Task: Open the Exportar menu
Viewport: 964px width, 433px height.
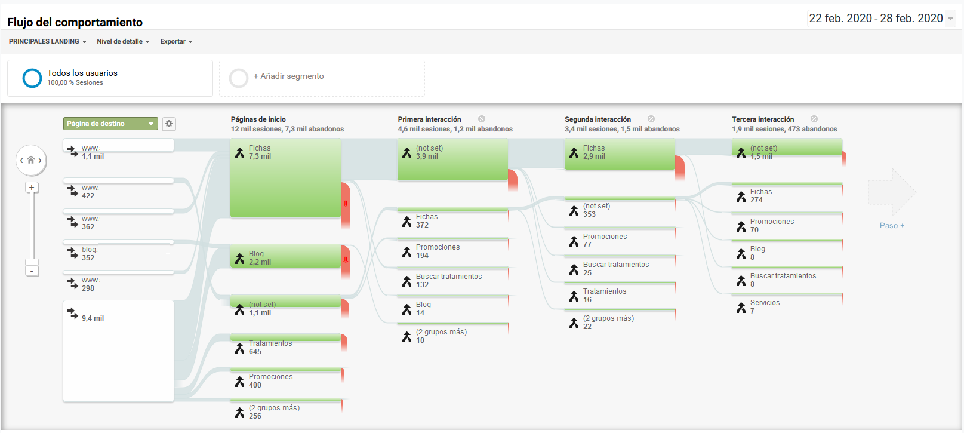Action: click(176, 42)
